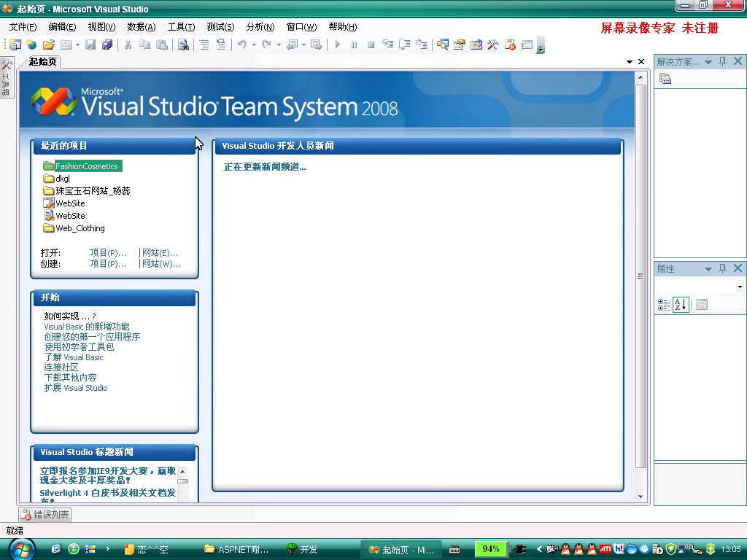Click the Toolbox hammer-wrench toolbar icon
Viewport: 747px width, 560px height.
[492, 44]
